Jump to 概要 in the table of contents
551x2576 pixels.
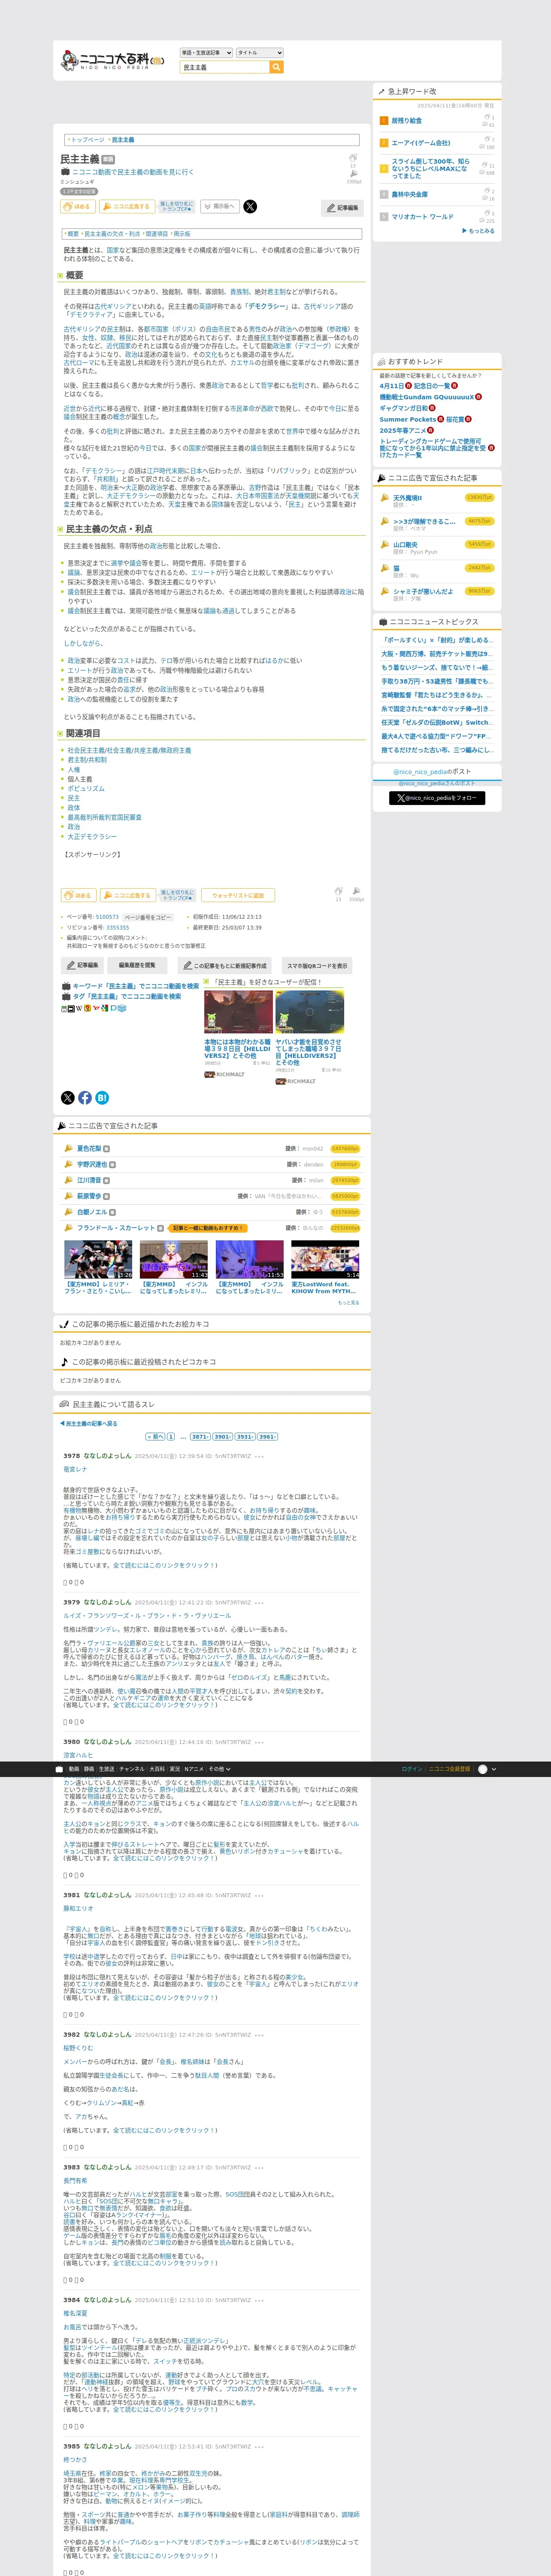(73, 234)
